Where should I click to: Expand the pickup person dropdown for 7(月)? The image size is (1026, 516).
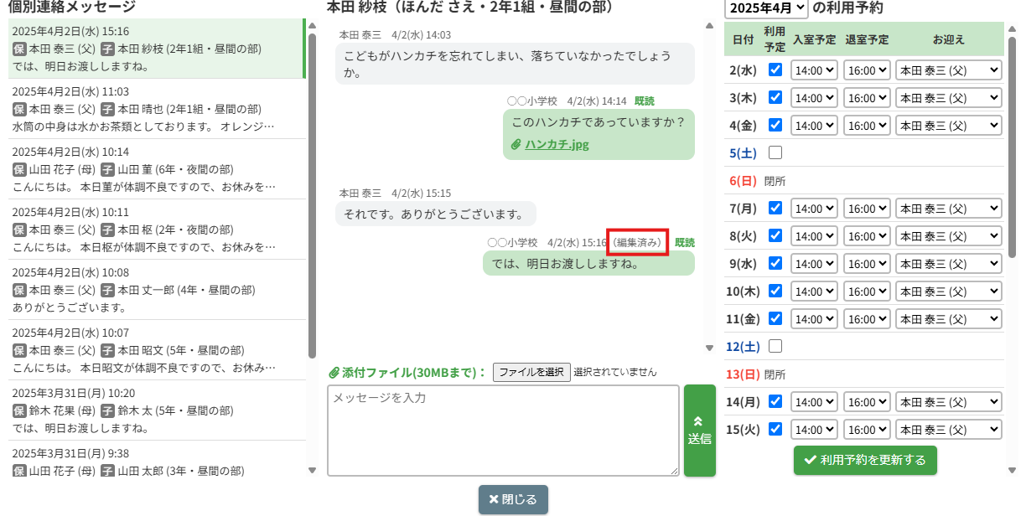coord(948,209)
